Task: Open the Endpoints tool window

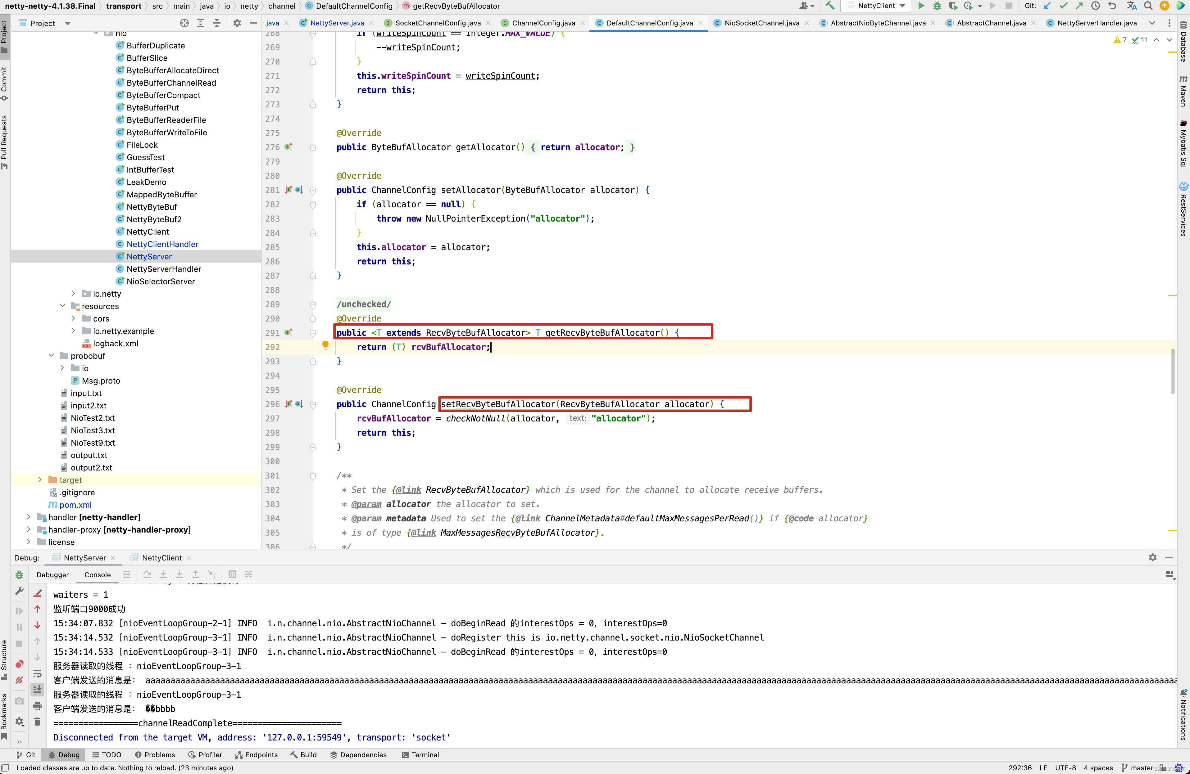Action: click(x=257, y=755)
